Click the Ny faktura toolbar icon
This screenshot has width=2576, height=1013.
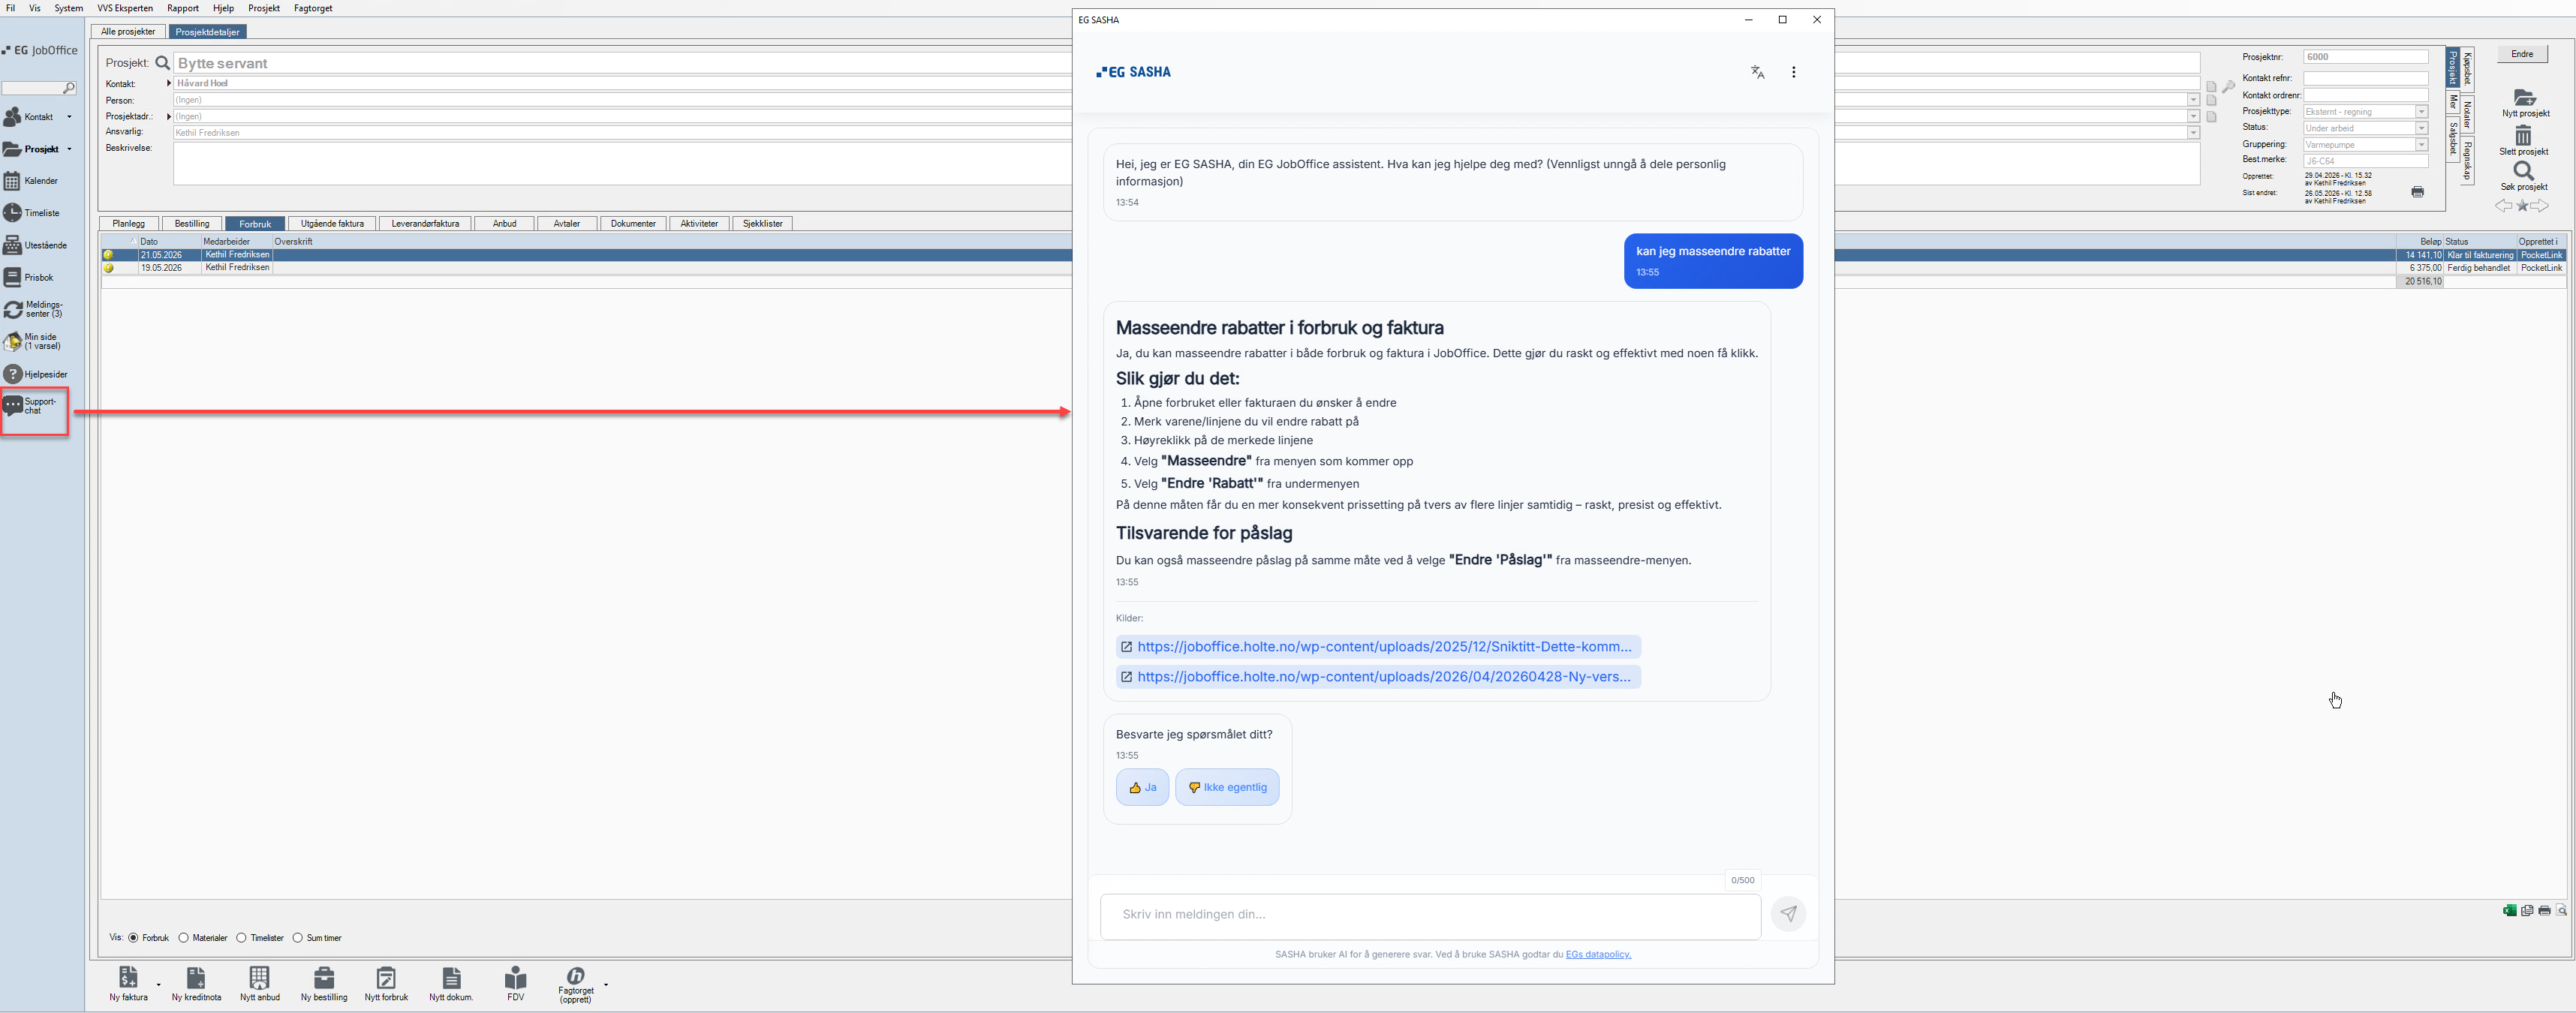tap(128, 977)
